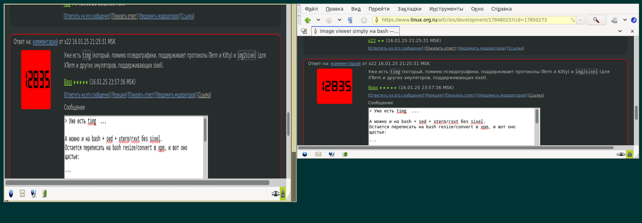Open the Закладки menu

click(409, 9)
